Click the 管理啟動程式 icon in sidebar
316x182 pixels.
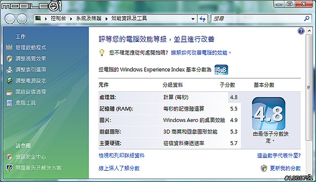coord(9,47)
